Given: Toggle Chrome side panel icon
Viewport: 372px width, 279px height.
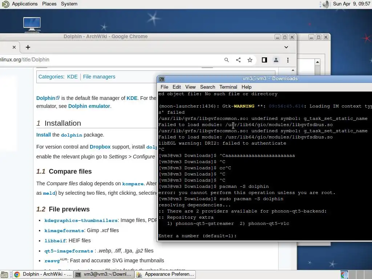Looking at the screenshot, I should tap(264, 60).
